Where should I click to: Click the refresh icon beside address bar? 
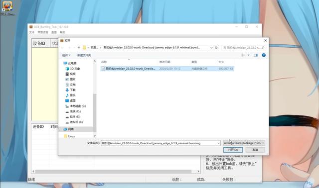tap(216, 48)
